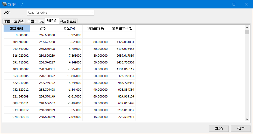Select cell 483.880002
This screenshot has height=134, width=253.
pos(16,69)
